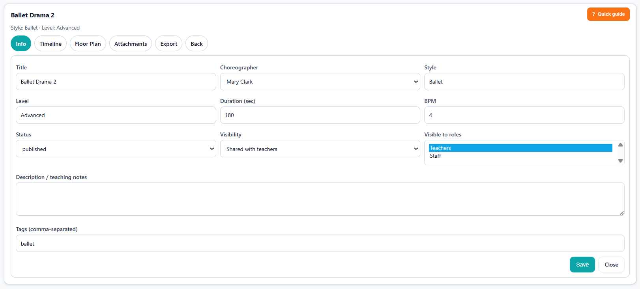Select Teachers in Visible to roles list
Screen dimensions: 640x289
coord(520,148)
